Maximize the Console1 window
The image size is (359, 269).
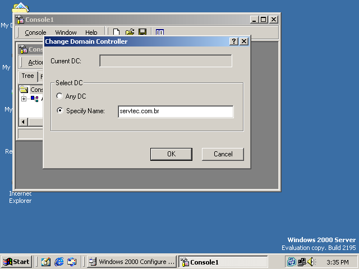[263, 20]
